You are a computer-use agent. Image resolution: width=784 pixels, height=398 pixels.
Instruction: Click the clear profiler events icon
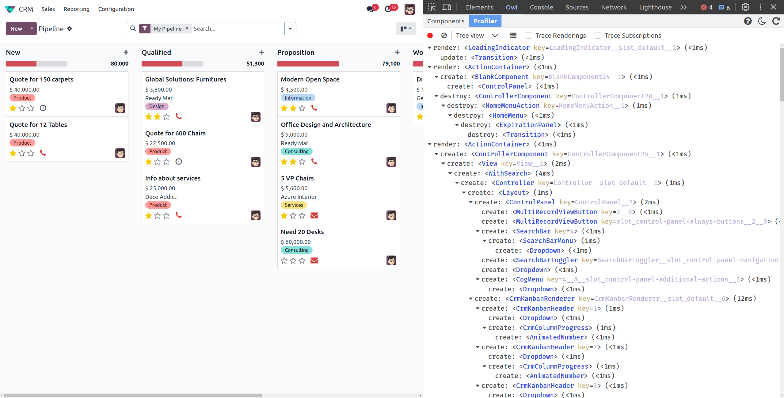(444, 36)
